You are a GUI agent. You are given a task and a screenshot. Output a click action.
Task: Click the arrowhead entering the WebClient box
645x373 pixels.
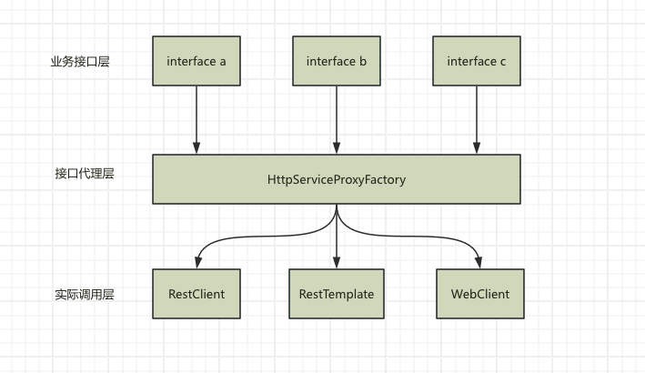[479, 263]
